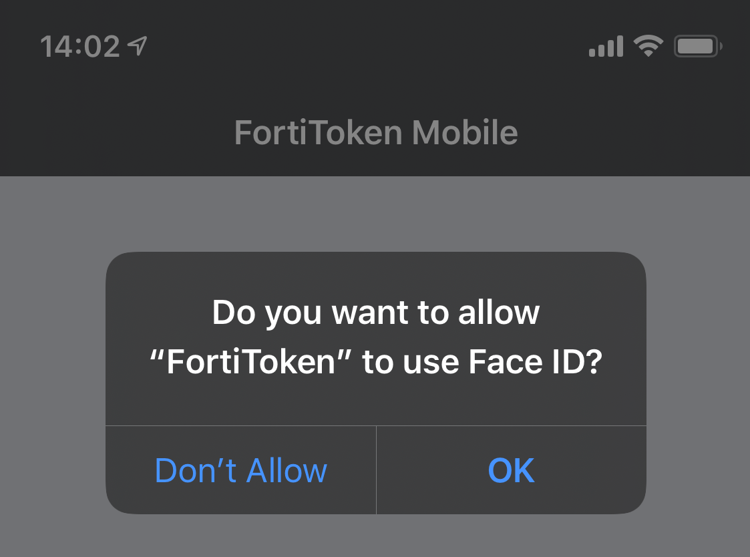Select the FortiToken Mobile header text
This screenshot has width=750, height=557.
point(375,132)
